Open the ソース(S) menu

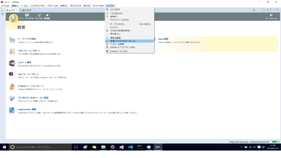pos(24,6)
